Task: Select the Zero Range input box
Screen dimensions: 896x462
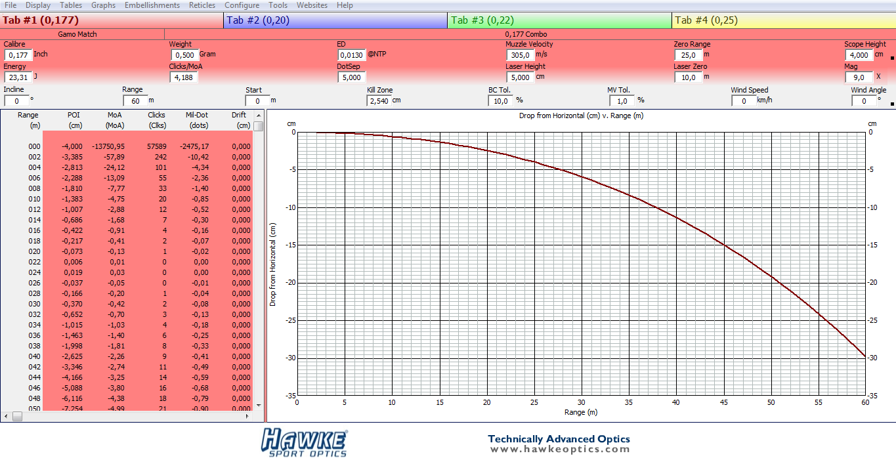Action: pyautogui.click(x=687, y=55)
